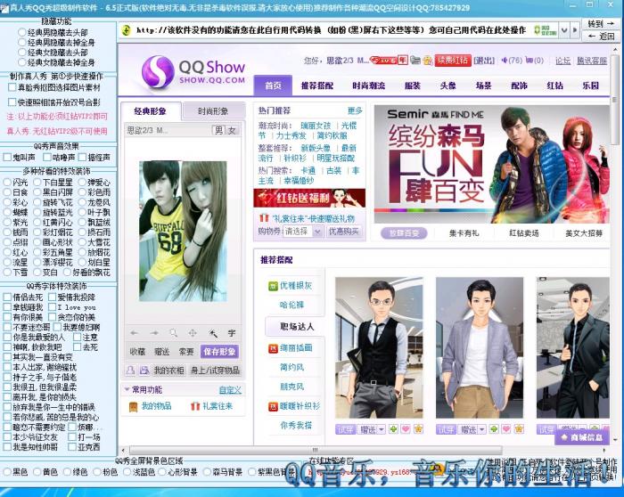
Task: Click the back arrow icon under the avatar preview
Action: [x=134, y=333]
